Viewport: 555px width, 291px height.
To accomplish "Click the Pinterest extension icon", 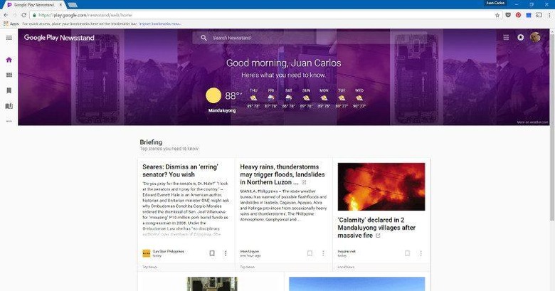I will click(x=518, y=15).
